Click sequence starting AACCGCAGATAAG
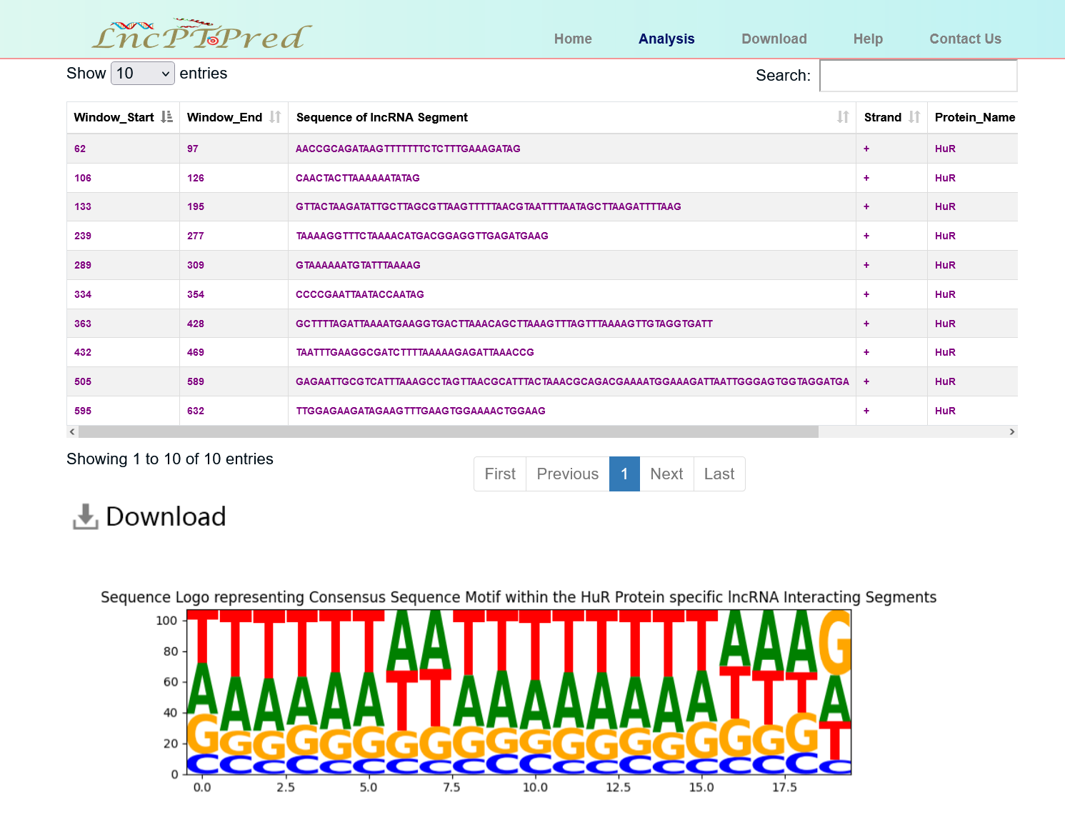The width and height of the screenshot is (1065, 815). pos(408,149)
